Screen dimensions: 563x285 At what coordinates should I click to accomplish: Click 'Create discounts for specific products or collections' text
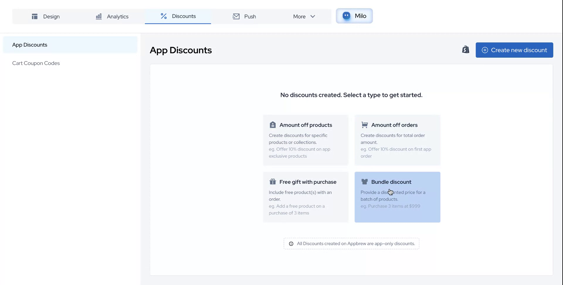(x=298, y=139)
